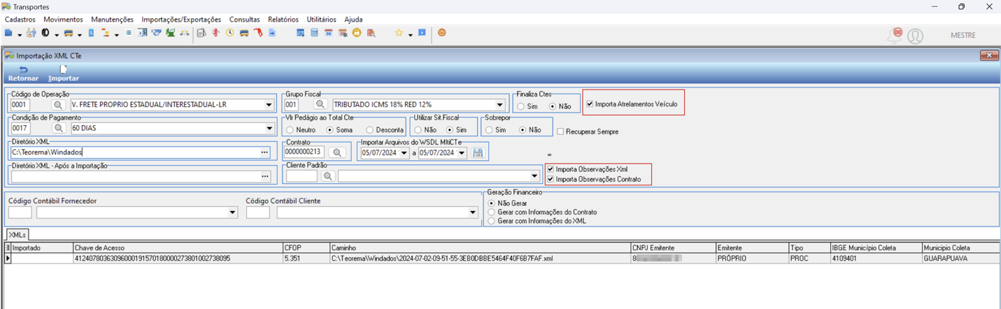Click the orange padlock toolbar icon

click(x=356, y=33)
